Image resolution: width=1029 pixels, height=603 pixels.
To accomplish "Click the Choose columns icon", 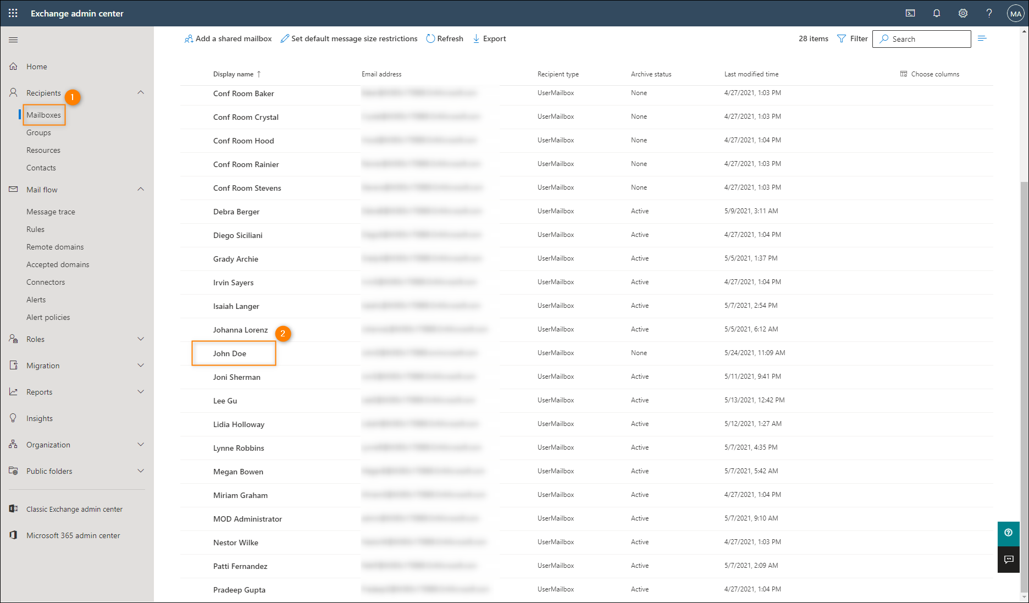I will tap(904, 74).
